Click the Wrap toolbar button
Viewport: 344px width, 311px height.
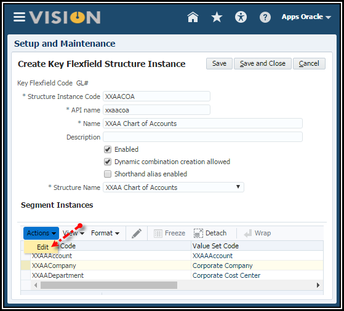[257, 233]
